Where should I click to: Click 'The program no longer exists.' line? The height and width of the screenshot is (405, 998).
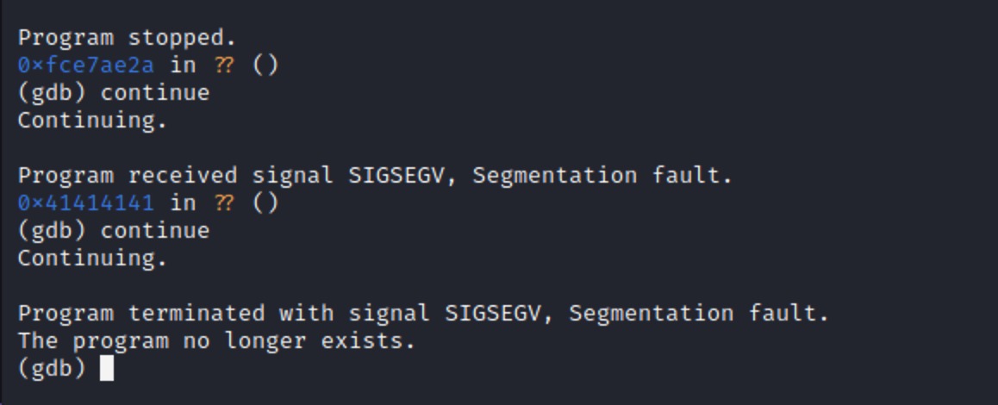click(216, 340)
